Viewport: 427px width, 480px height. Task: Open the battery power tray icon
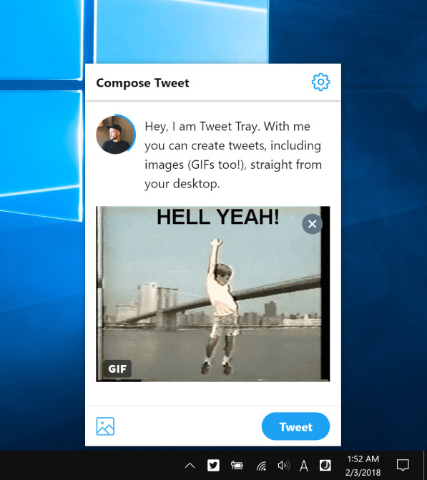pyautogui.click(x=237, y=466)
